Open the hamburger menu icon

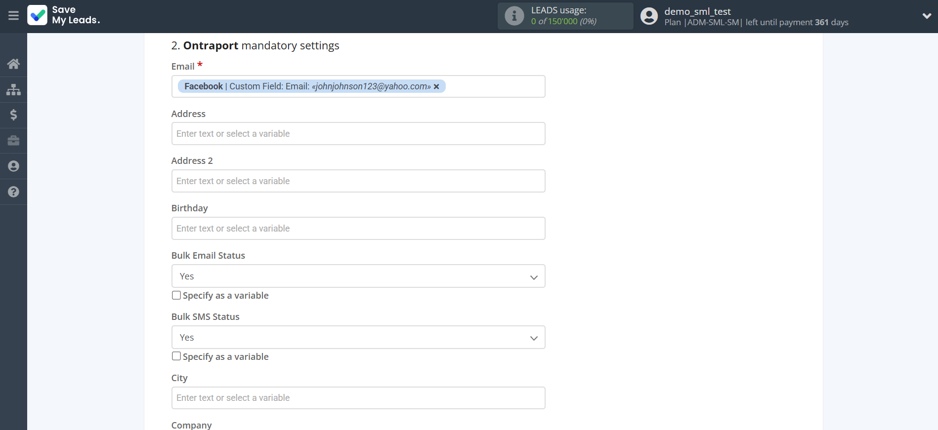pos(13,16)
